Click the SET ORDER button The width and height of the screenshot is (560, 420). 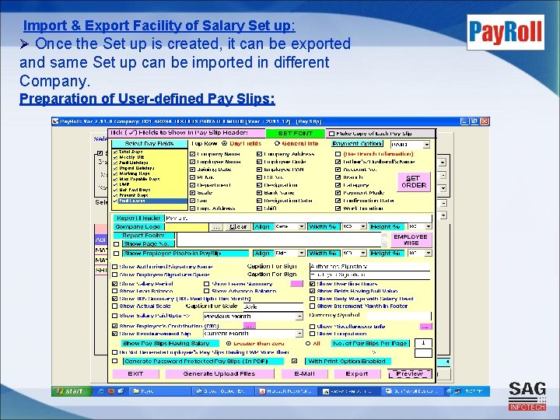[414, 182]
